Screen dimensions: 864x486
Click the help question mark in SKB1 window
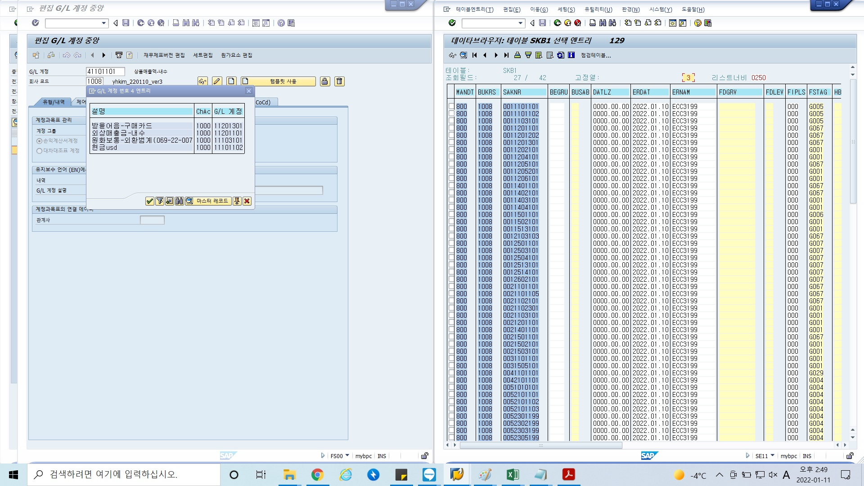coord(697,23)
